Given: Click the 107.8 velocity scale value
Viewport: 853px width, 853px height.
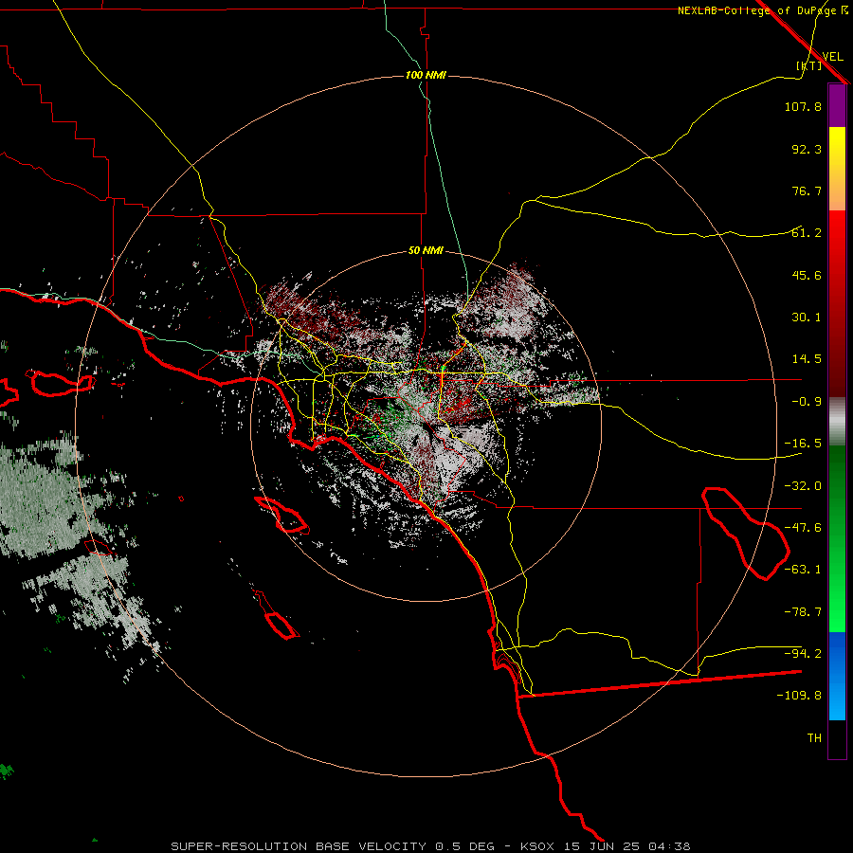Looking at the screenshot, I should tap(803, 106).
